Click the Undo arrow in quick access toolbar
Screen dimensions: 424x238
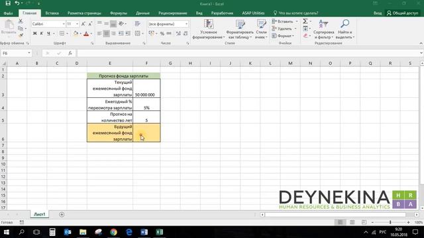click(17, 3)
